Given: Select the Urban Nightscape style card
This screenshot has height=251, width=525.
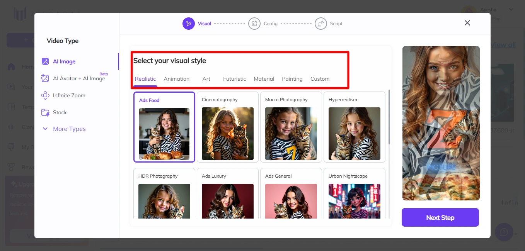Looking at the screenshot, I should (355, 193).
